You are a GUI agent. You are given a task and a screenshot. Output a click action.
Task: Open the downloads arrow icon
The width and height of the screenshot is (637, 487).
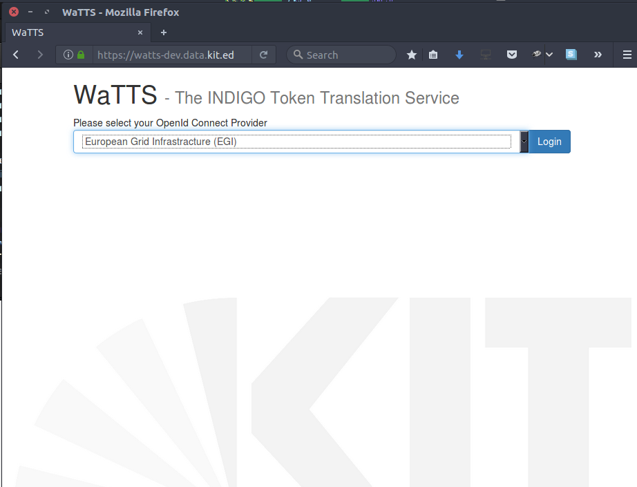[459, 55]
